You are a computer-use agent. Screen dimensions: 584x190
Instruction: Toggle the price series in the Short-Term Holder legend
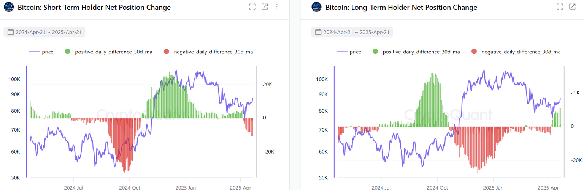tap(41, 52)
